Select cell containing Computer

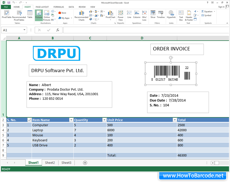pos(53,125)
